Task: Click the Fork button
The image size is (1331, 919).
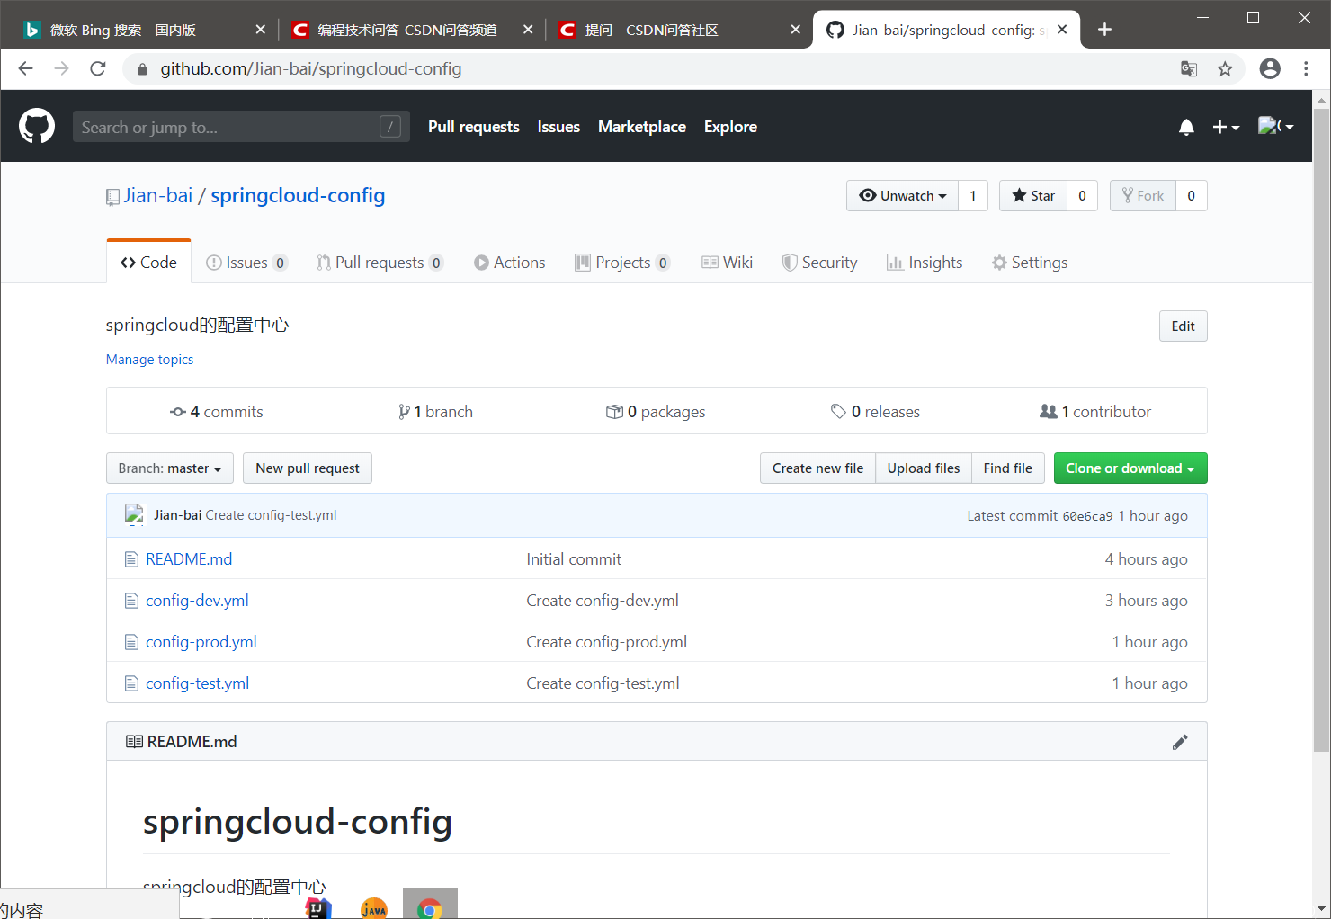Action: tap(1142, 196)
